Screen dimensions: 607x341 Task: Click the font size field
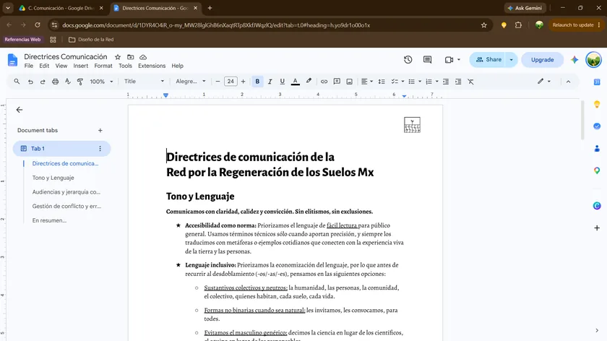(231, 82)
